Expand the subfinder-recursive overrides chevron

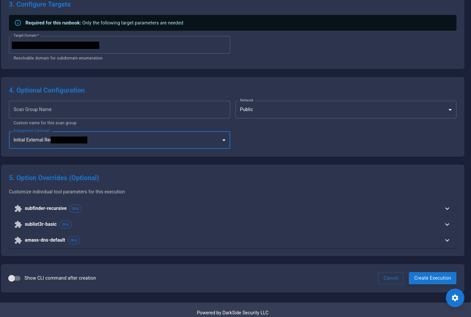click(x=447, y=209)
